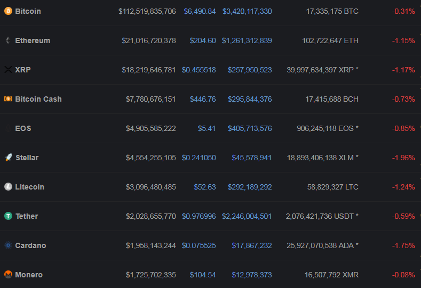Click Stellar's 18,893,406,138 XLM supply

click(x=322, y=158)
